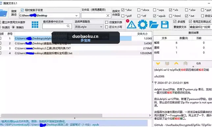Jump to first match with double-up chevrons
The height and width of the screenshot is (127, 212).
(185, 63)
